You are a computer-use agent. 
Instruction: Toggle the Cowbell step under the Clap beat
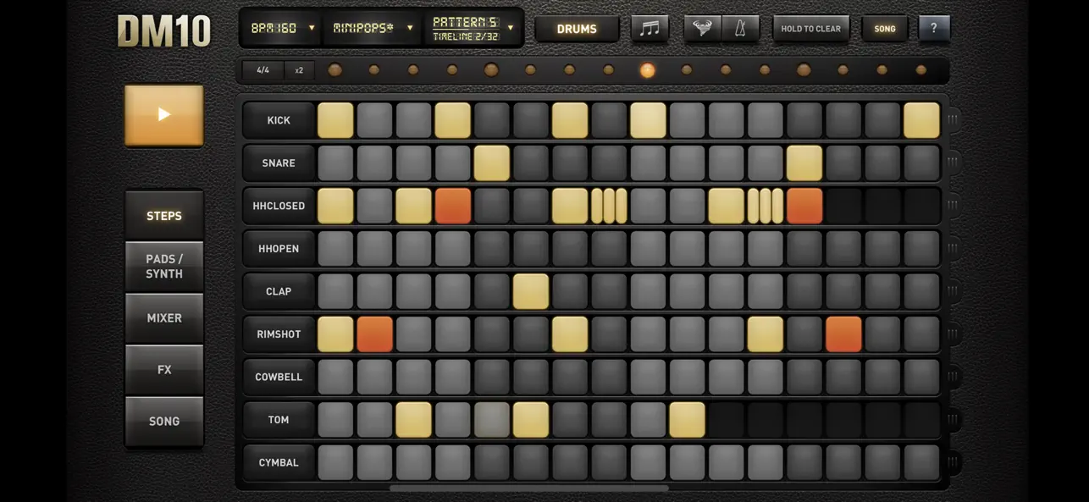[x=531, y=377]
